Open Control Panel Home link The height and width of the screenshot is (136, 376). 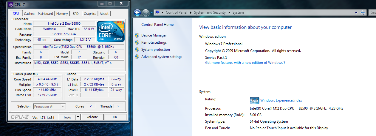point(157,25)
